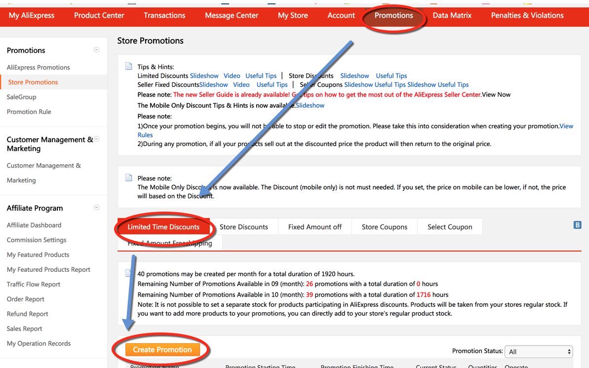
Task: Open the Account menu
Action: pos(341,15)
